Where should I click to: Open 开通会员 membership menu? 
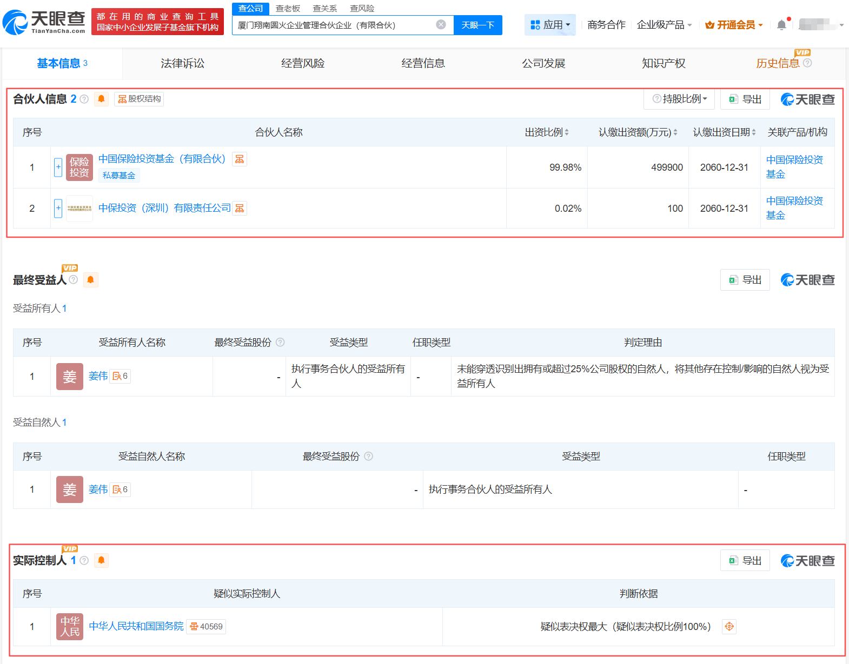[734, 25]
